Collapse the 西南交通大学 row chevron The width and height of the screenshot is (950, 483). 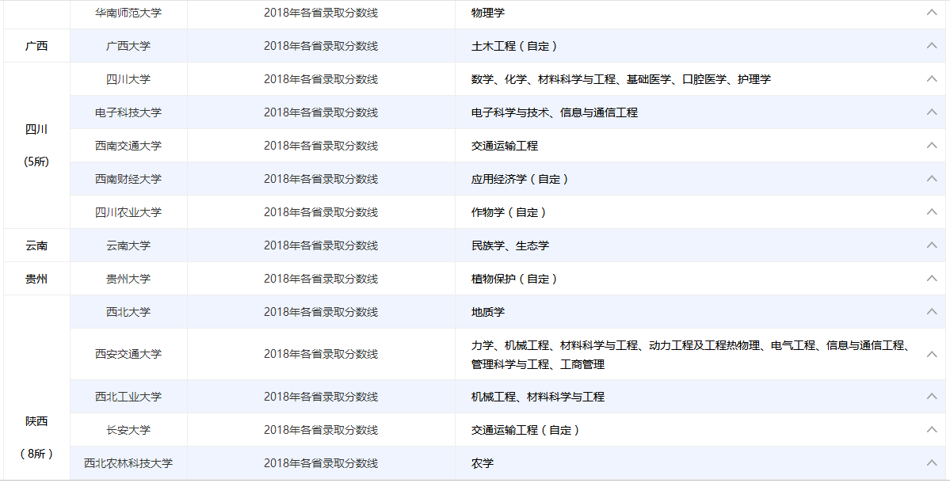tap(932, 145)
